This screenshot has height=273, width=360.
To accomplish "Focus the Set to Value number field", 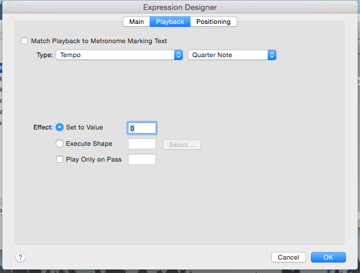I will (x=141, y=128).
